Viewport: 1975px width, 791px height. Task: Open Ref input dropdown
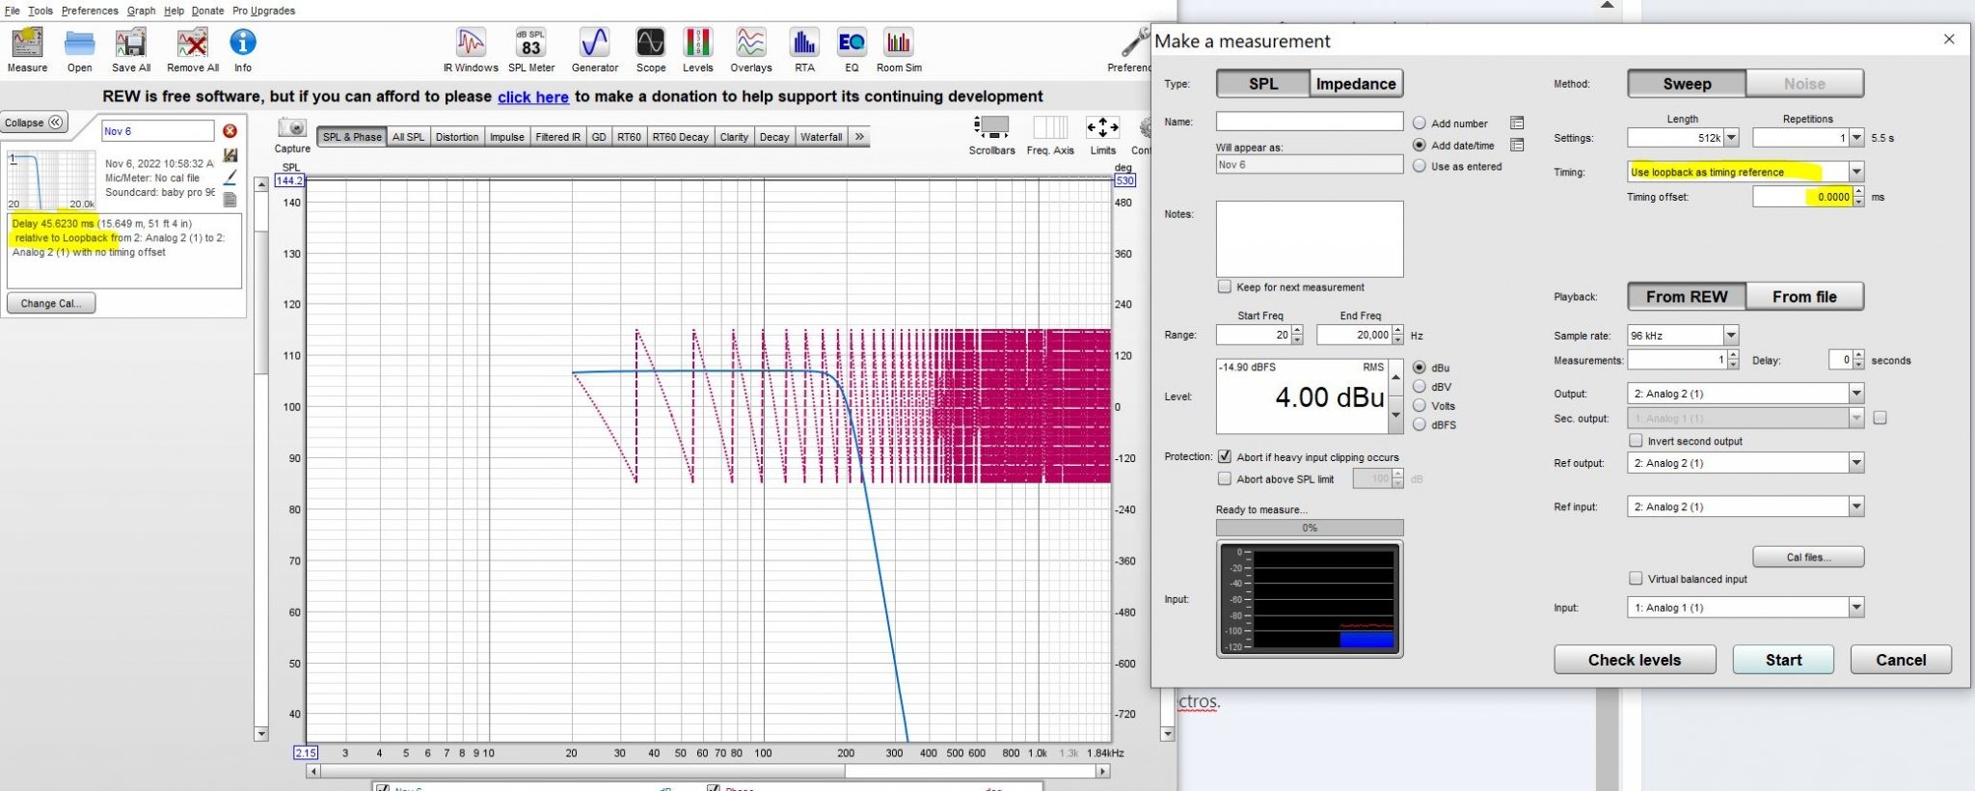coord(1856,506)
